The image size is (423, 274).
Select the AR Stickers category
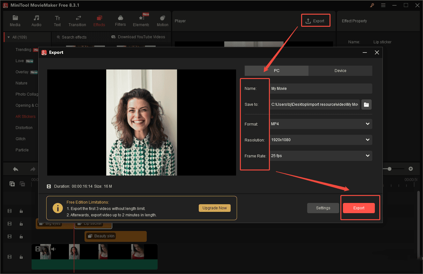click(26, 116)
